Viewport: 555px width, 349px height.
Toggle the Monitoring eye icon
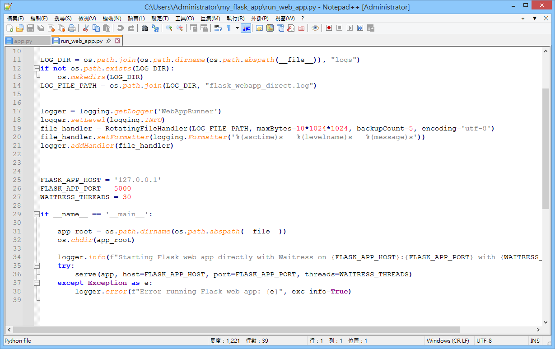pos(315,28)
